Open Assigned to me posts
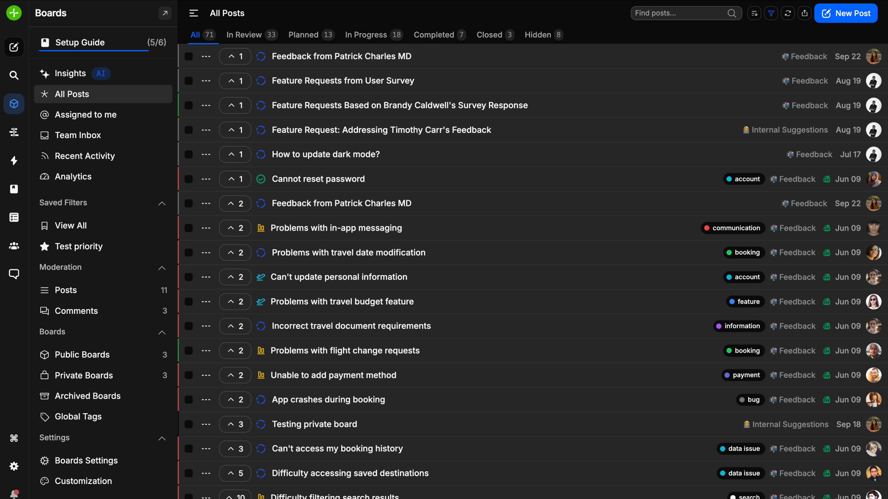 (85, 114)
